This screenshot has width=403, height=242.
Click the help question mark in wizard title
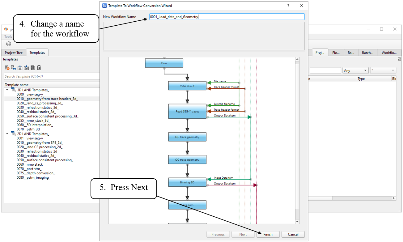pos(288,6)
